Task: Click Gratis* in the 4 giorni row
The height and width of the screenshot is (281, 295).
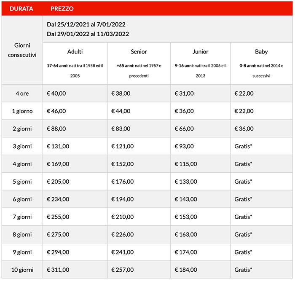Action: coord(243,164)
